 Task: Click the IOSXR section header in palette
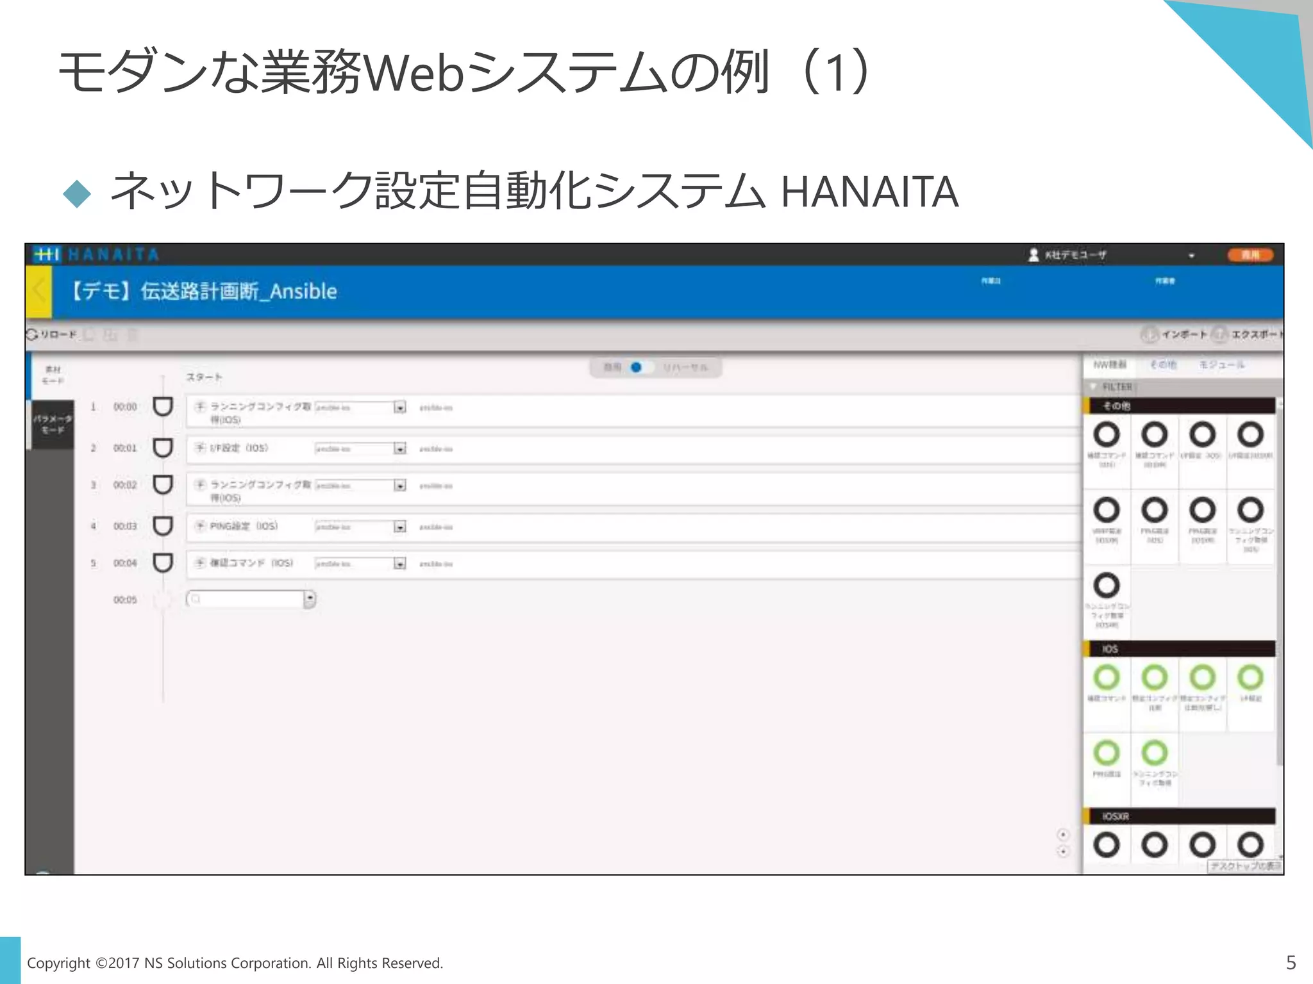click(x=1178, y=816)
